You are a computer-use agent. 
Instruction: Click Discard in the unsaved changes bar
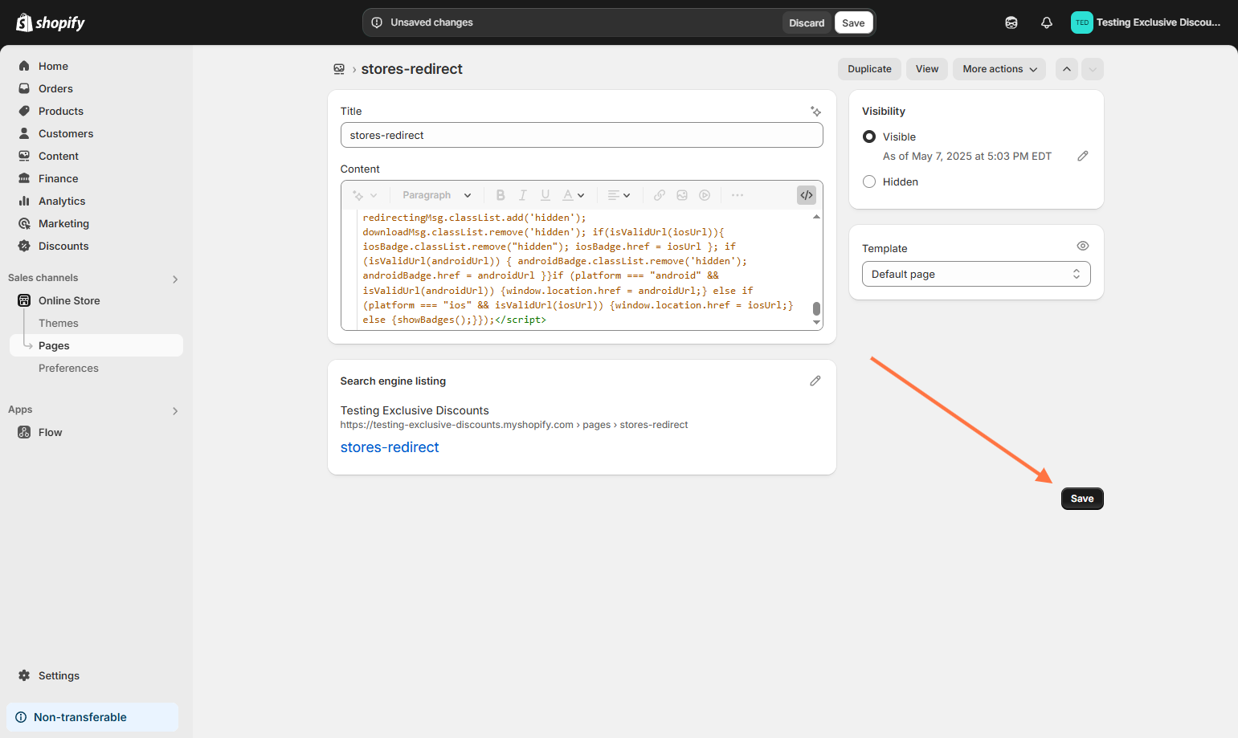point(807,22)
